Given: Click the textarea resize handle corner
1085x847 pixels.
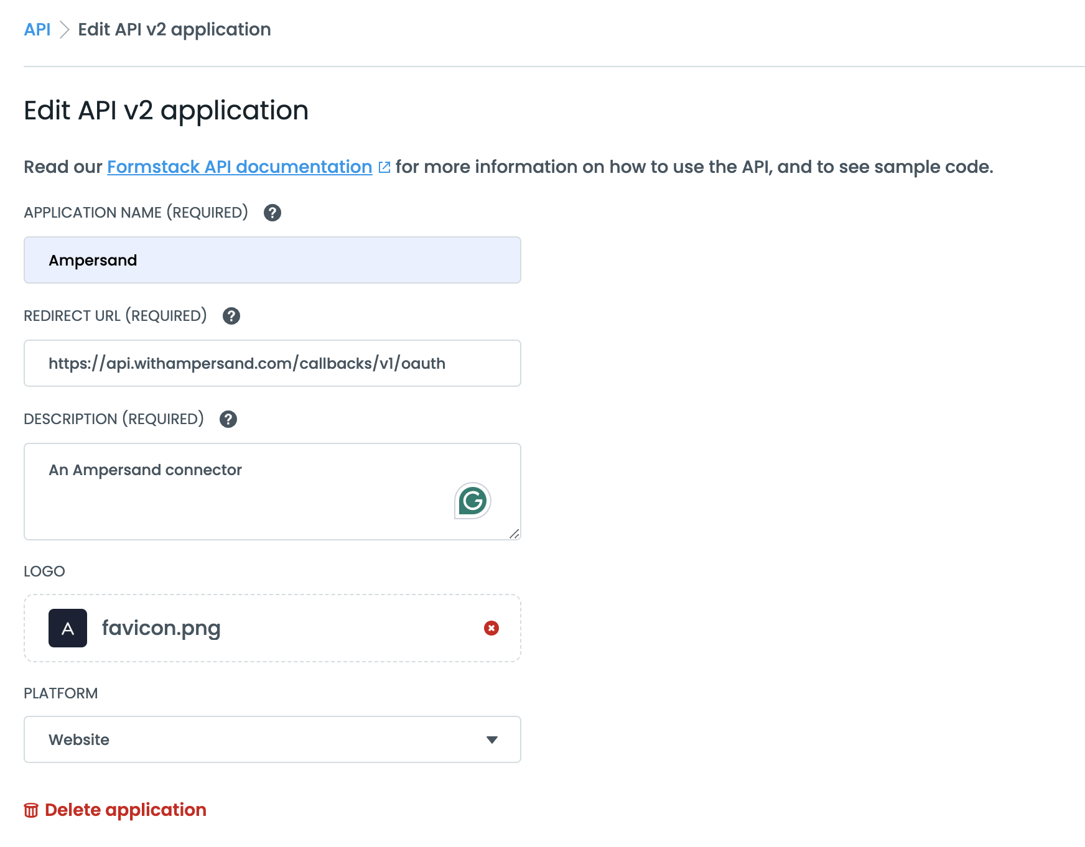Looking at the screenshot, I should (x=515, y=534).
